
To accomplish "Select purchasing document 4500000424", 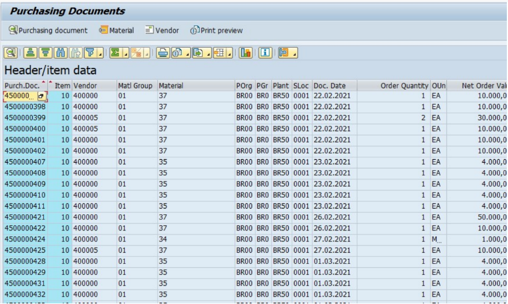I will (25, 239).
